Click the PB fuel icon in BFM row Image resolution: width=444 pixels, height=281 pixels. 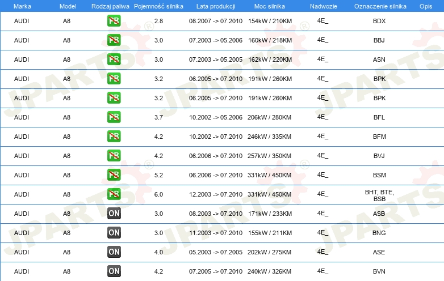114,137
